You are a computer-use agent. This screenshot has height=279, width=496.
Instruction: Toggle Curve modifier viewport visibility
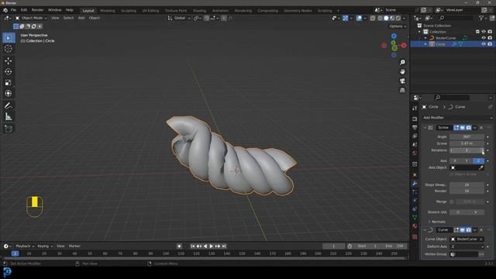click(463, 230)
